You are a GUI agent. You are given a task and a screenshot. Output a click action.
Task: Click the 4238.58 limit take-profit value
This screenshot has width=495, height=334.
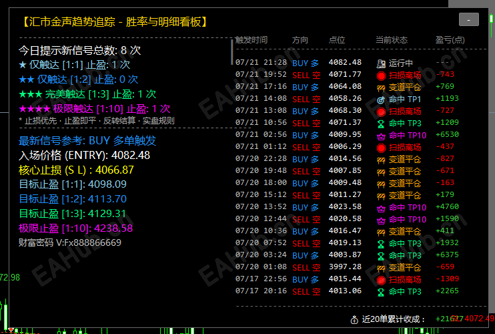(113, 228)
